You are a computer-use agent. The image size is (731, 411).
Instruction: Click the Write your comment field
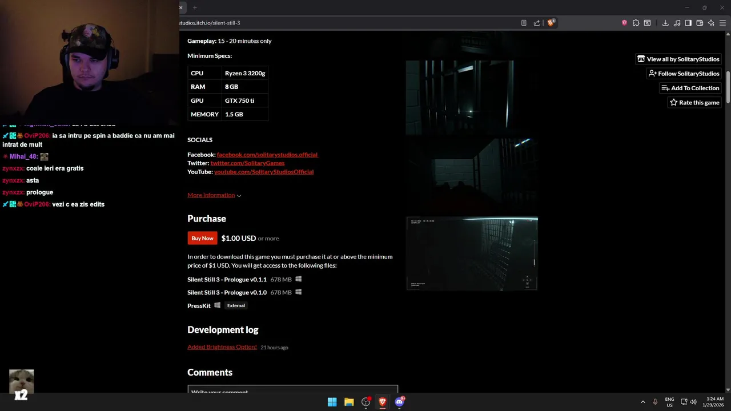coord(292,389)
